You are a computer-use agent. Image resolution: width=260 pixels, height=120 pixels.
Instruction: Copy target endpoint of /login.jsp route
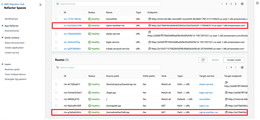coord(226,93)
